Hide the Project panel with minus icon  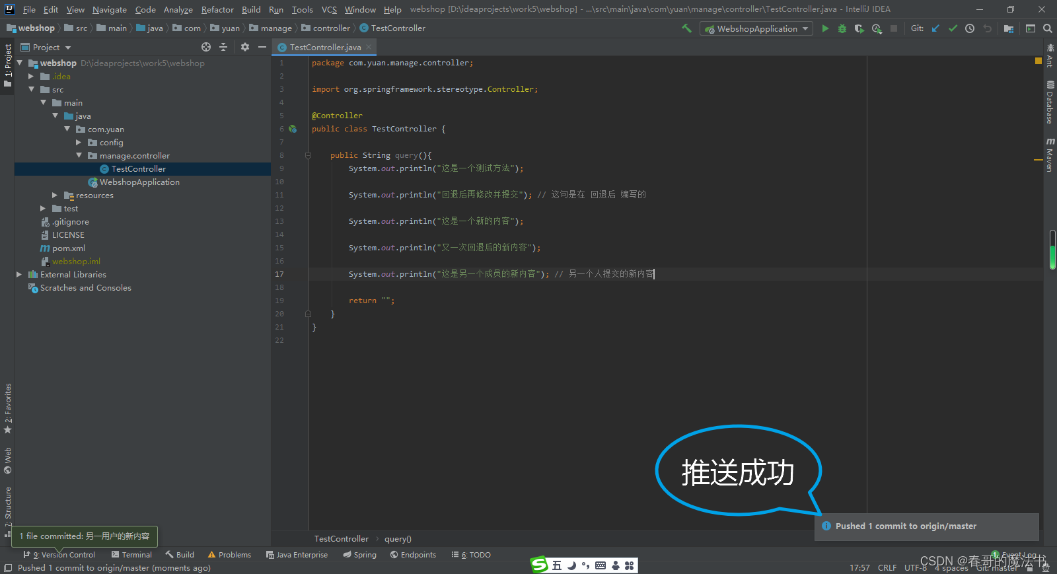tap(262, 47)
